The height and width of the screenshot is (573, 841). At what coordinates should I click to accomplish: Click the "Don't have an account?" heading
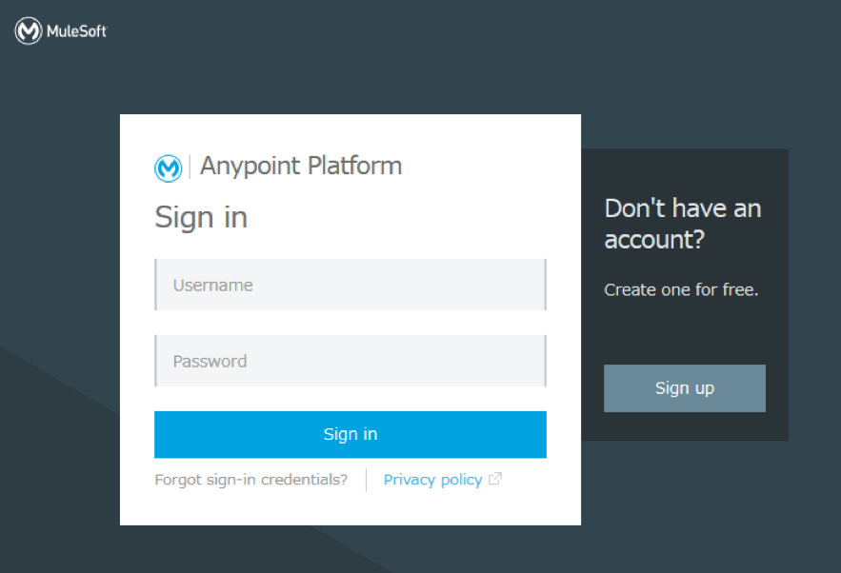(683, 224)
